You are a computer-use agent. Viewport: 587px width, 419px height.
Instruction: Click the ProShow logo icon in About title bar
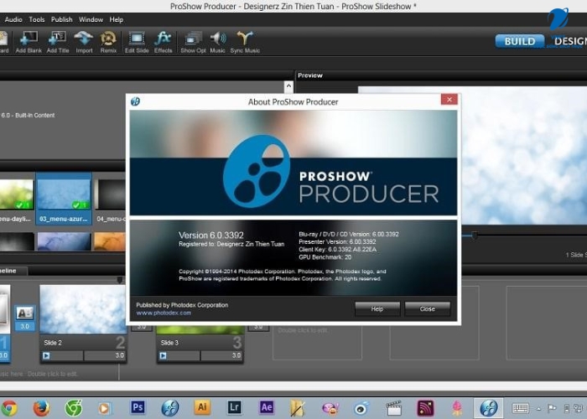(135, 101)
